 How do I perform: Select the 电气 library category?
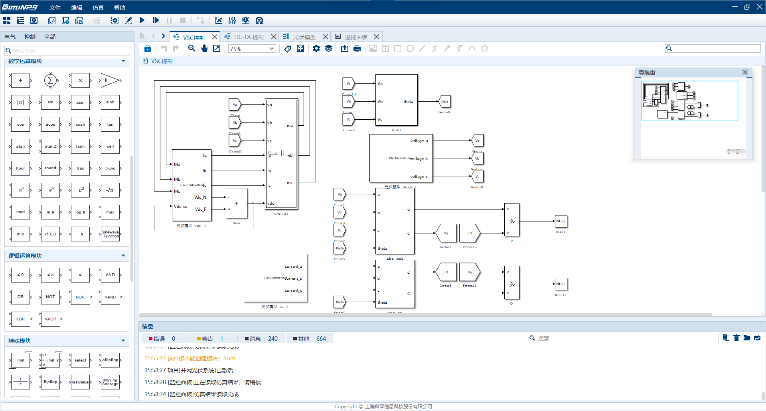[10, 37]
